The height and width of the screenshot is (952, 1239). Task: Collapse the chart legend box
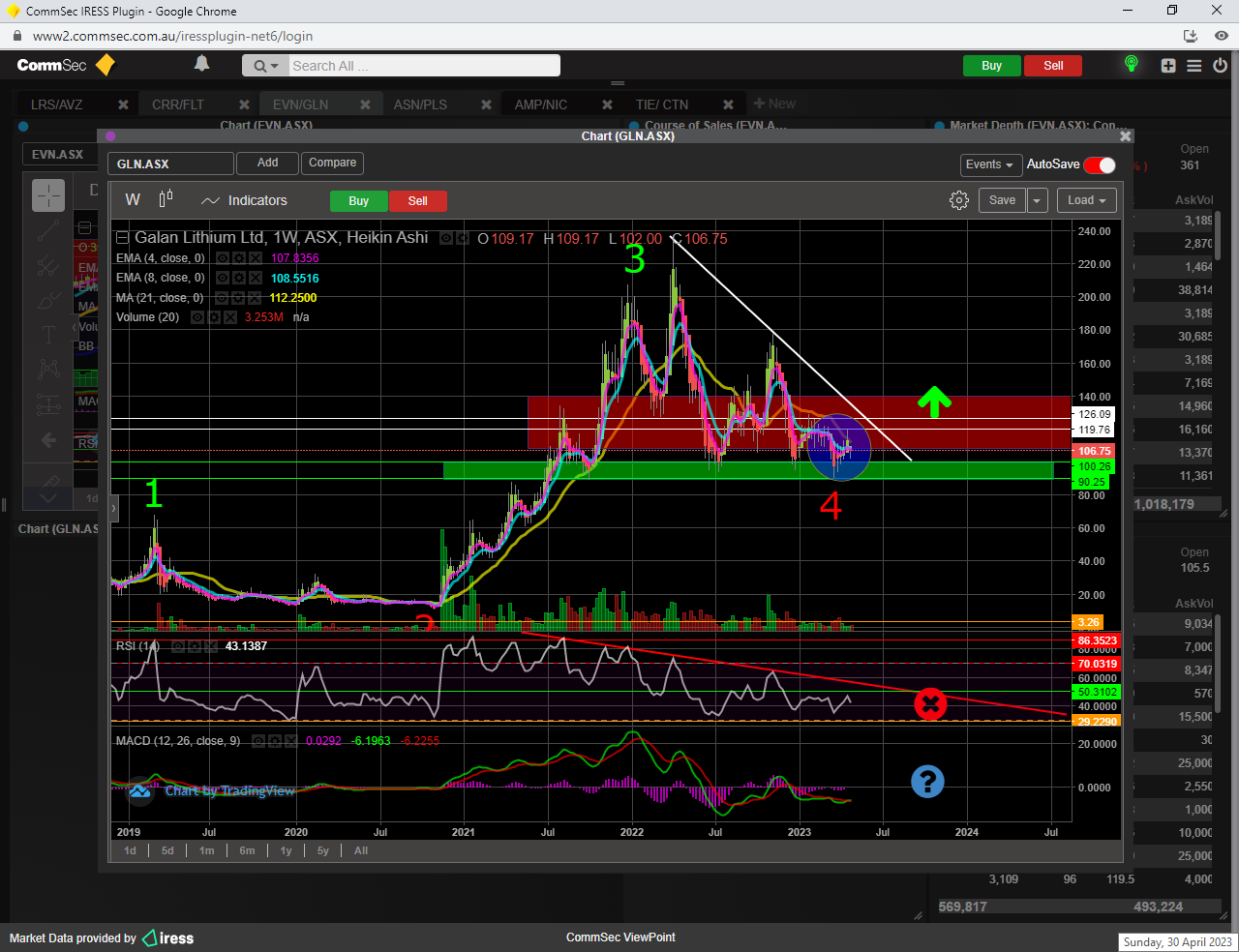coord(122,238)
